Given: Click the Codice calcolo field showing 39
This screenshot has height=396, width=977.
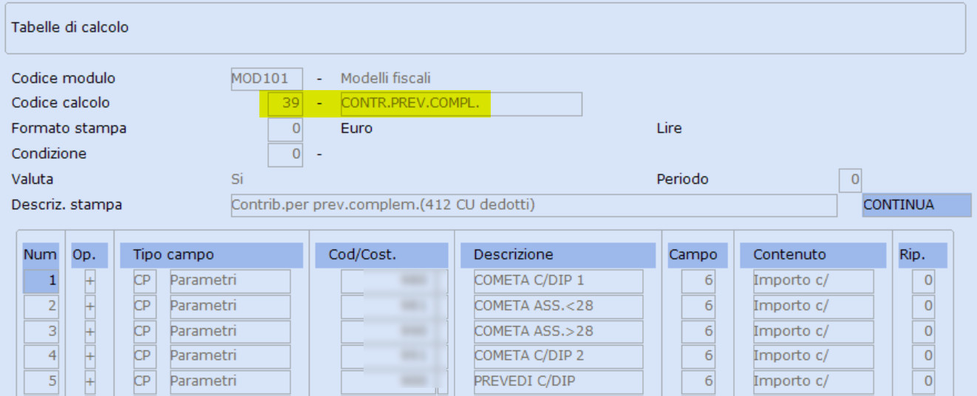Looking at the screenshot, I should [x=285, y=104].
